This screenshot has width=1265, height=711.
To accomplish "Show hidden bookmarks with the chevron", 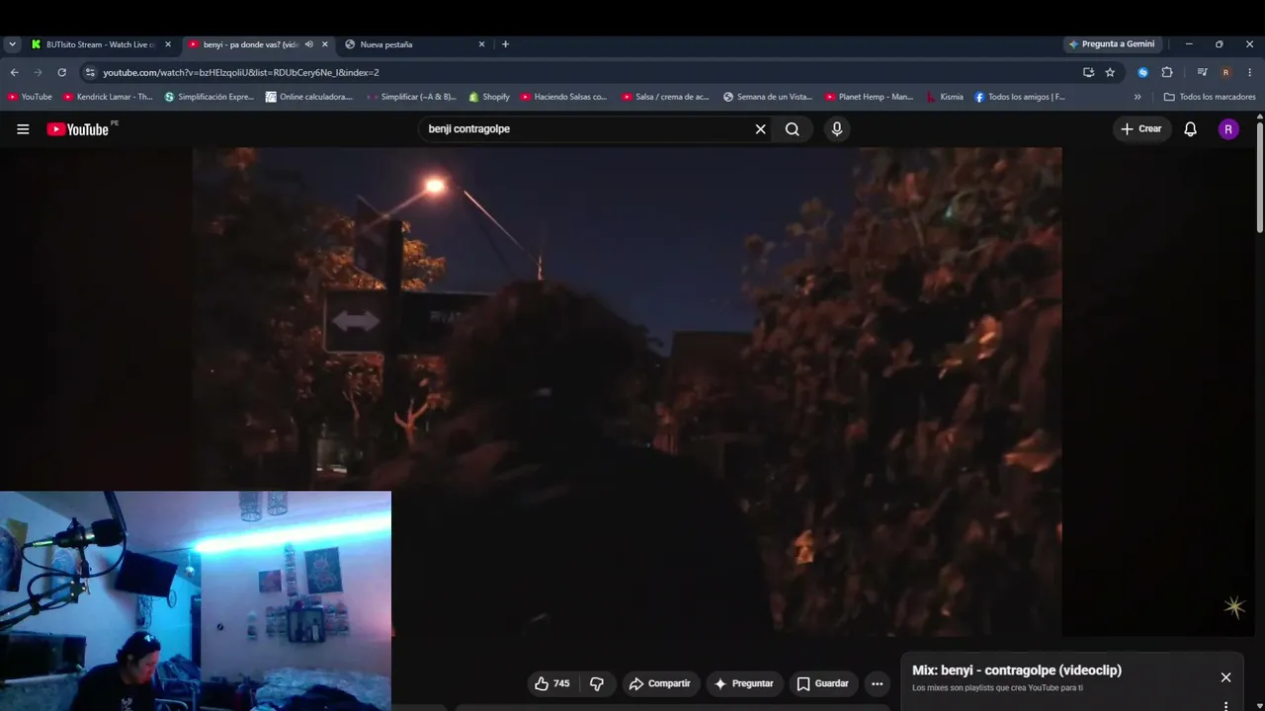I will 1138,97.
